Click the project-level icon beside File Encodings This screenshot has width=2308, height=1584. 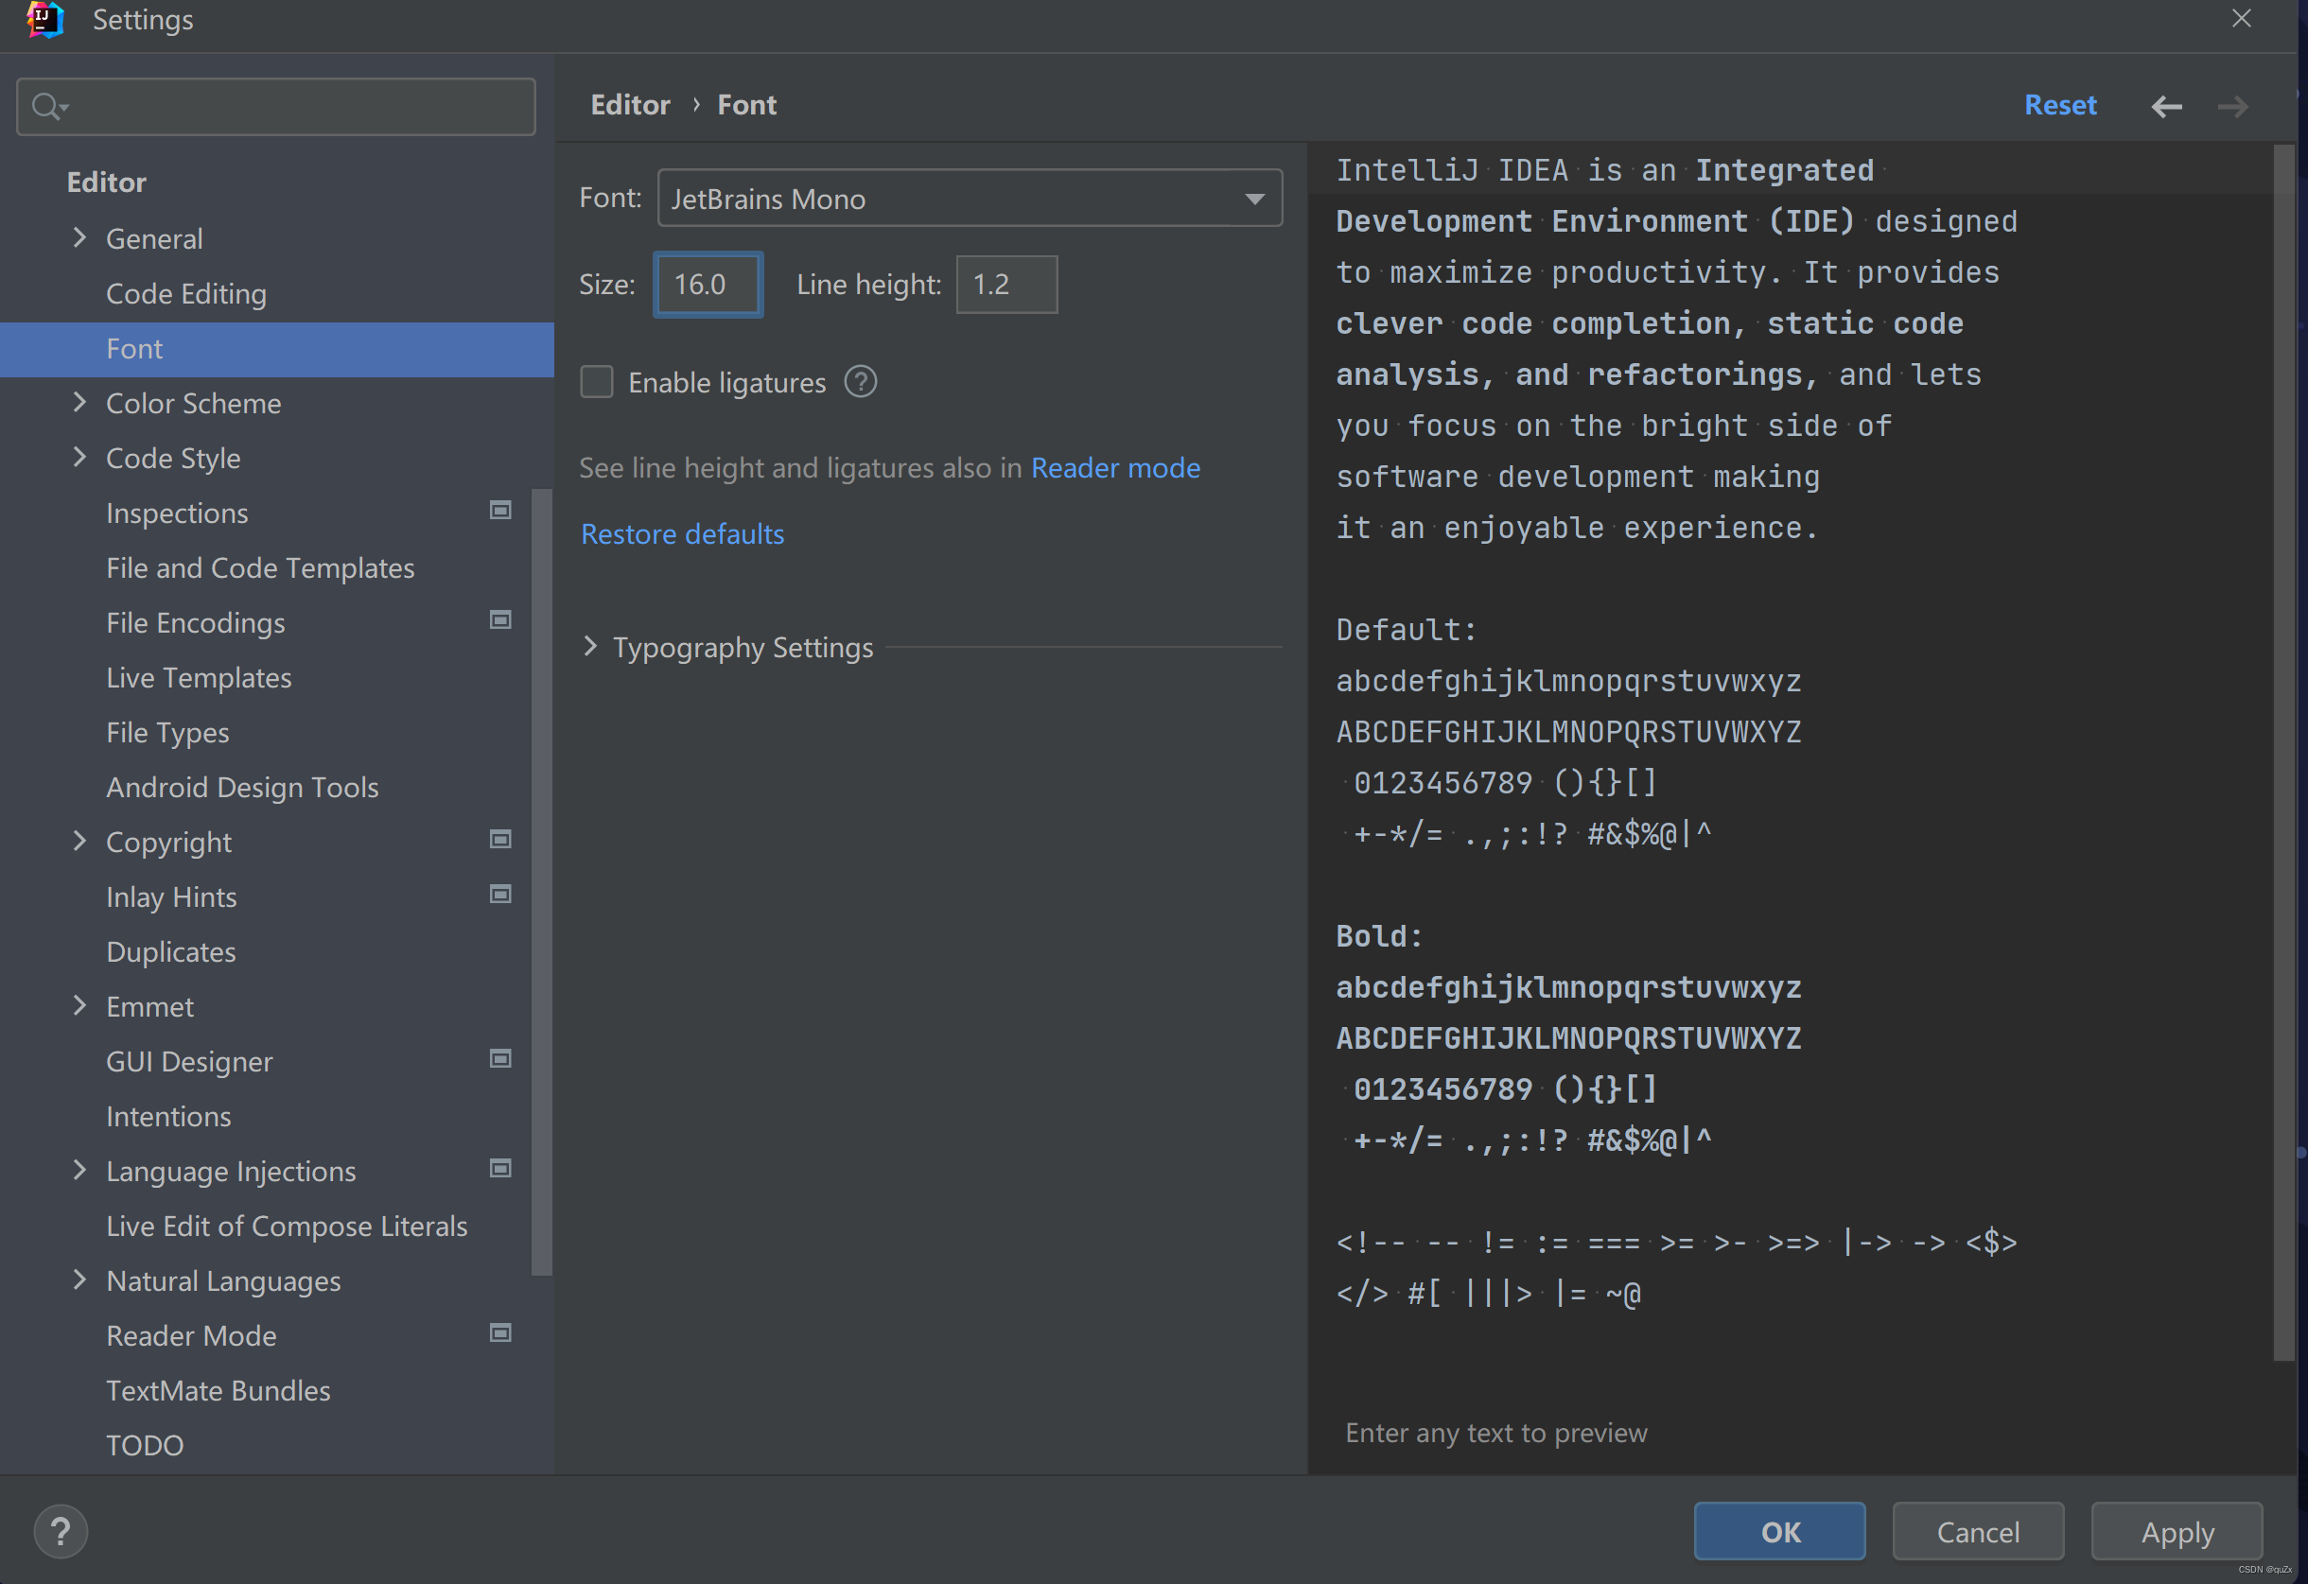500,620
